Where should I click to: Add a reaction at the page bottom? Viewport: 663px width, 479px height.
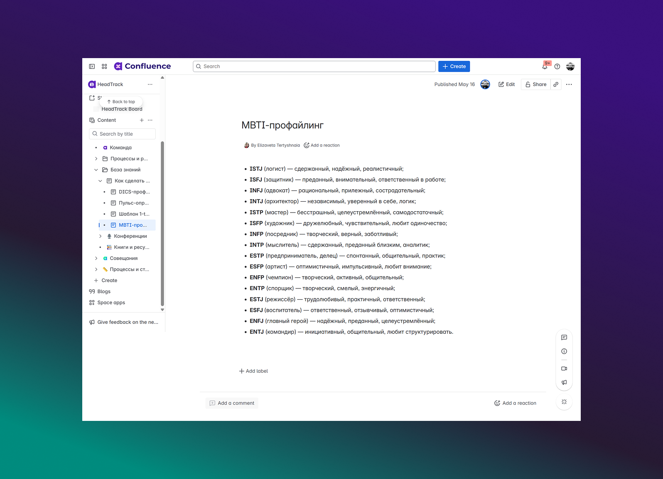(515, 403)
